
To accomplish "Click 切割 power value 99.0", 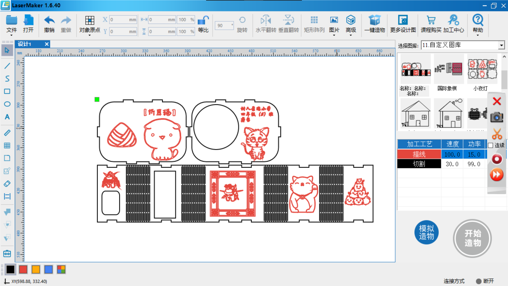I will coord(474,164).
